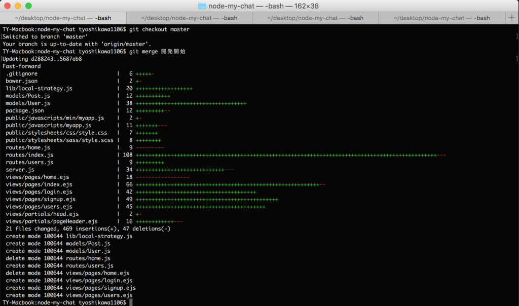Click 'views/pages/users.ejs' in the diffstat list
Viewport: 519px width, 306px height.
[39, 206]
